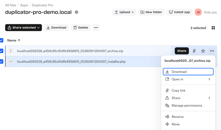The width and height of the screenshot is (221, 130).
Task: Expand the Share submenu in context menu
Action: pos(188,98)
